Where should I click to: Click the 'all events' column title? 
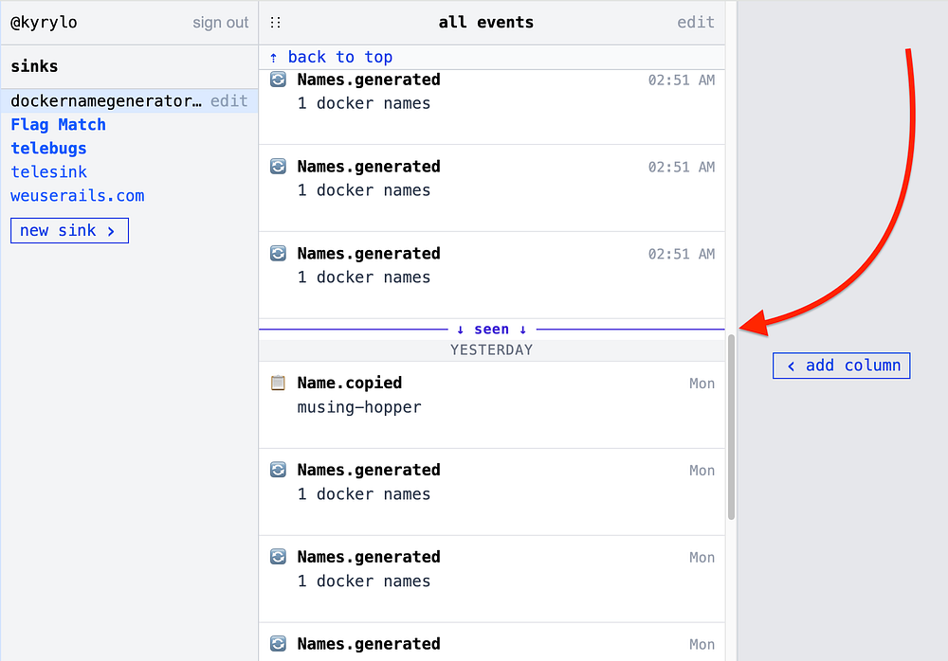point(486,23)
